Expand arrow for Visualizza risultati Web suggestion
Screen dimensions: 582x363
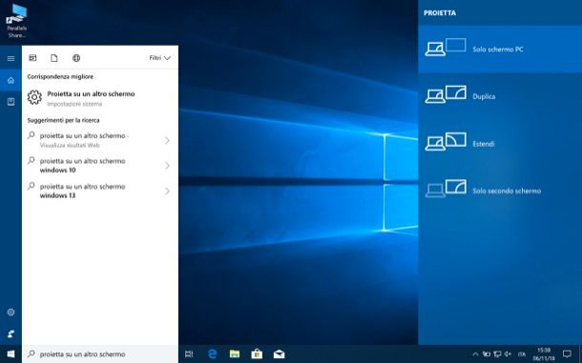[167, 140]
